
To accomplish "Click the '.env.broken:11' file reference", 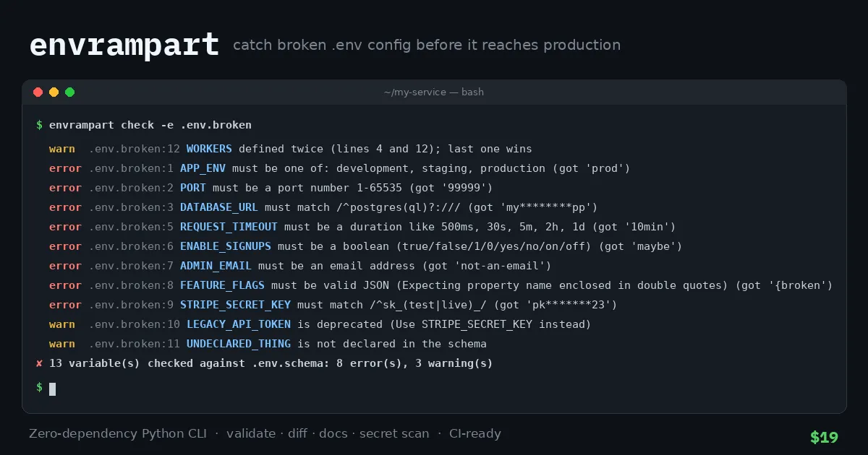I will click(135, 344).
